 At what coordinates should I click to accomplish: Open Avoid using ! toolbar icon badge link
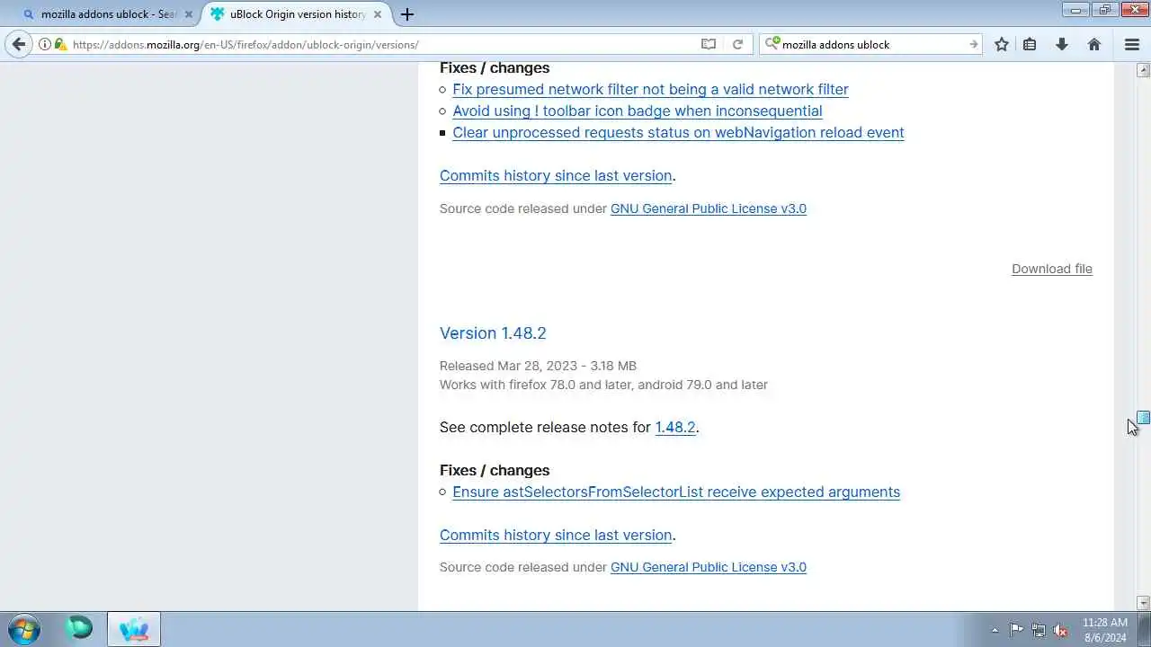point(637,111)
